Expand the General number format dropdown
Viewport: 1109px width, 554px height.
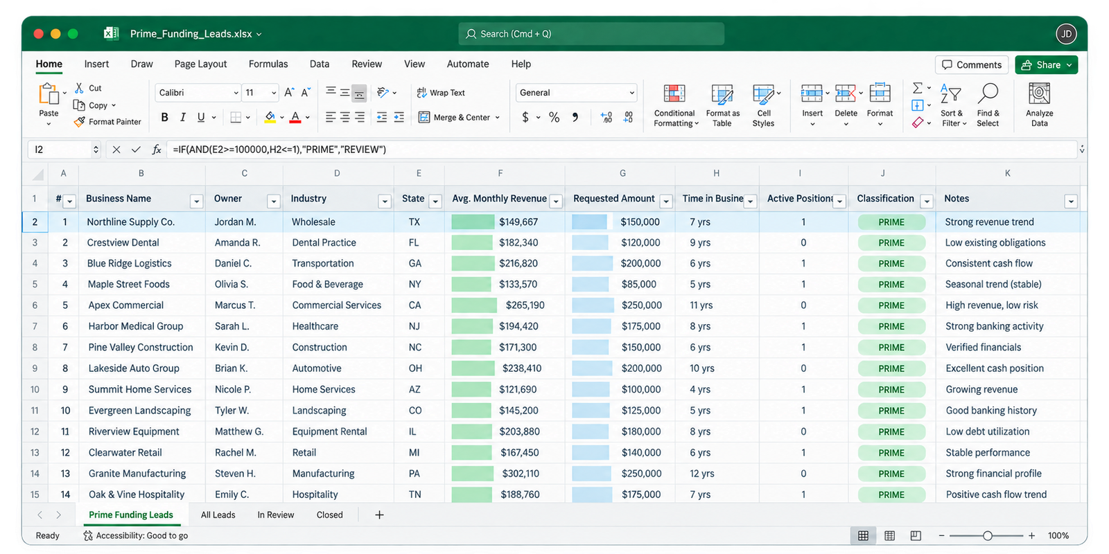[x=631, y=93]
